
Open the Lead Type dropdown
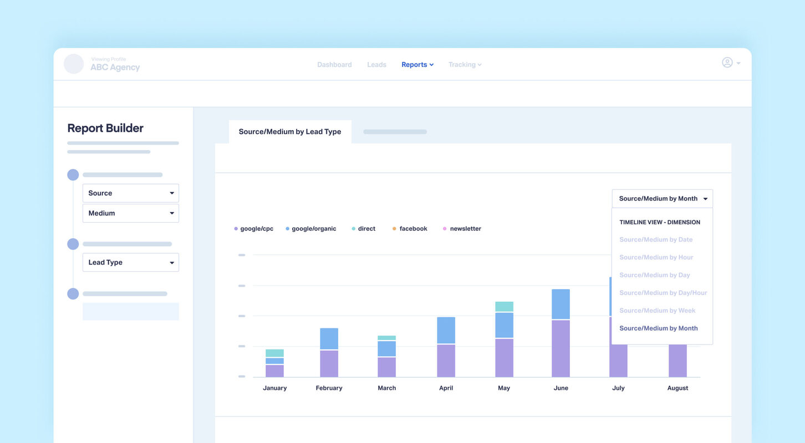pos(130,262)
